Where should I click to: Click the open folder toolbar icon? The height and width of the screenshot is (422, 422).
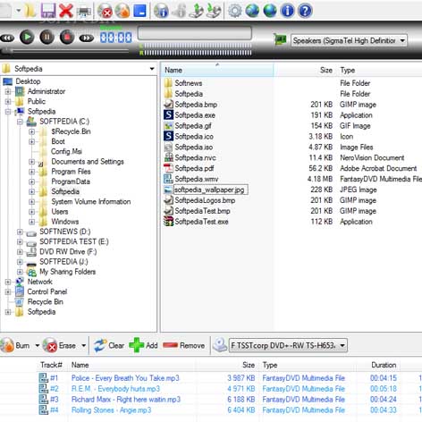pyautogui.click(x=30, y=11)
